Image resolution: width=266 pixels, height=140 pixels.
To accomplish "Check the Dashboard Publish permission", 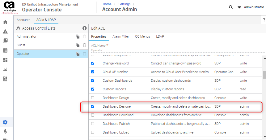I will tap(93, 124).
